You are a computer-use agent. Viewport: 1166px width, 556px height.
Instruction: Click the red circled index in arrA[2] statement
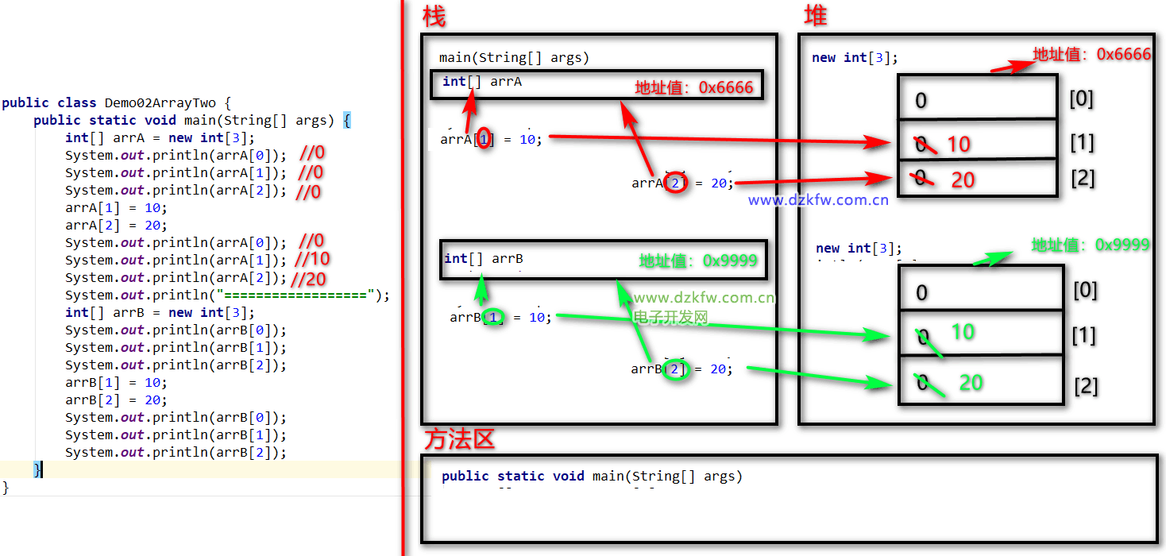pos(675,183)
